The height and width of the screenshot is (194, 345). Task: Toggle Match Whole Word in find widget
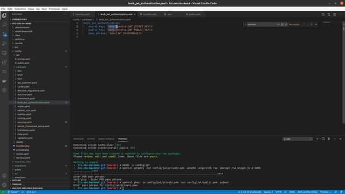click(x=282, y=24)
